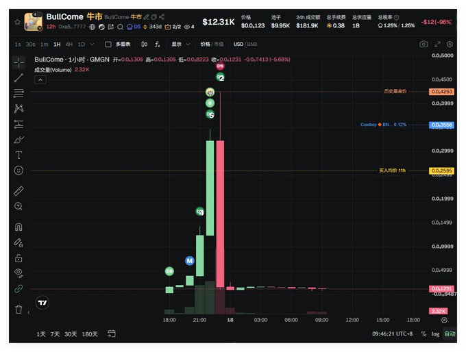Image resolution: width=466 pixels, height=352 pixels.
Task: Switch currency to BNB
Action: pyautogui.click(x=252, y=45)
